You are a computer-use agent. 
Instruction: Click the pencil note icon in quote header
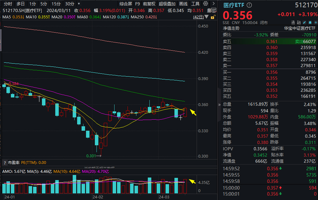click(304, 23)
